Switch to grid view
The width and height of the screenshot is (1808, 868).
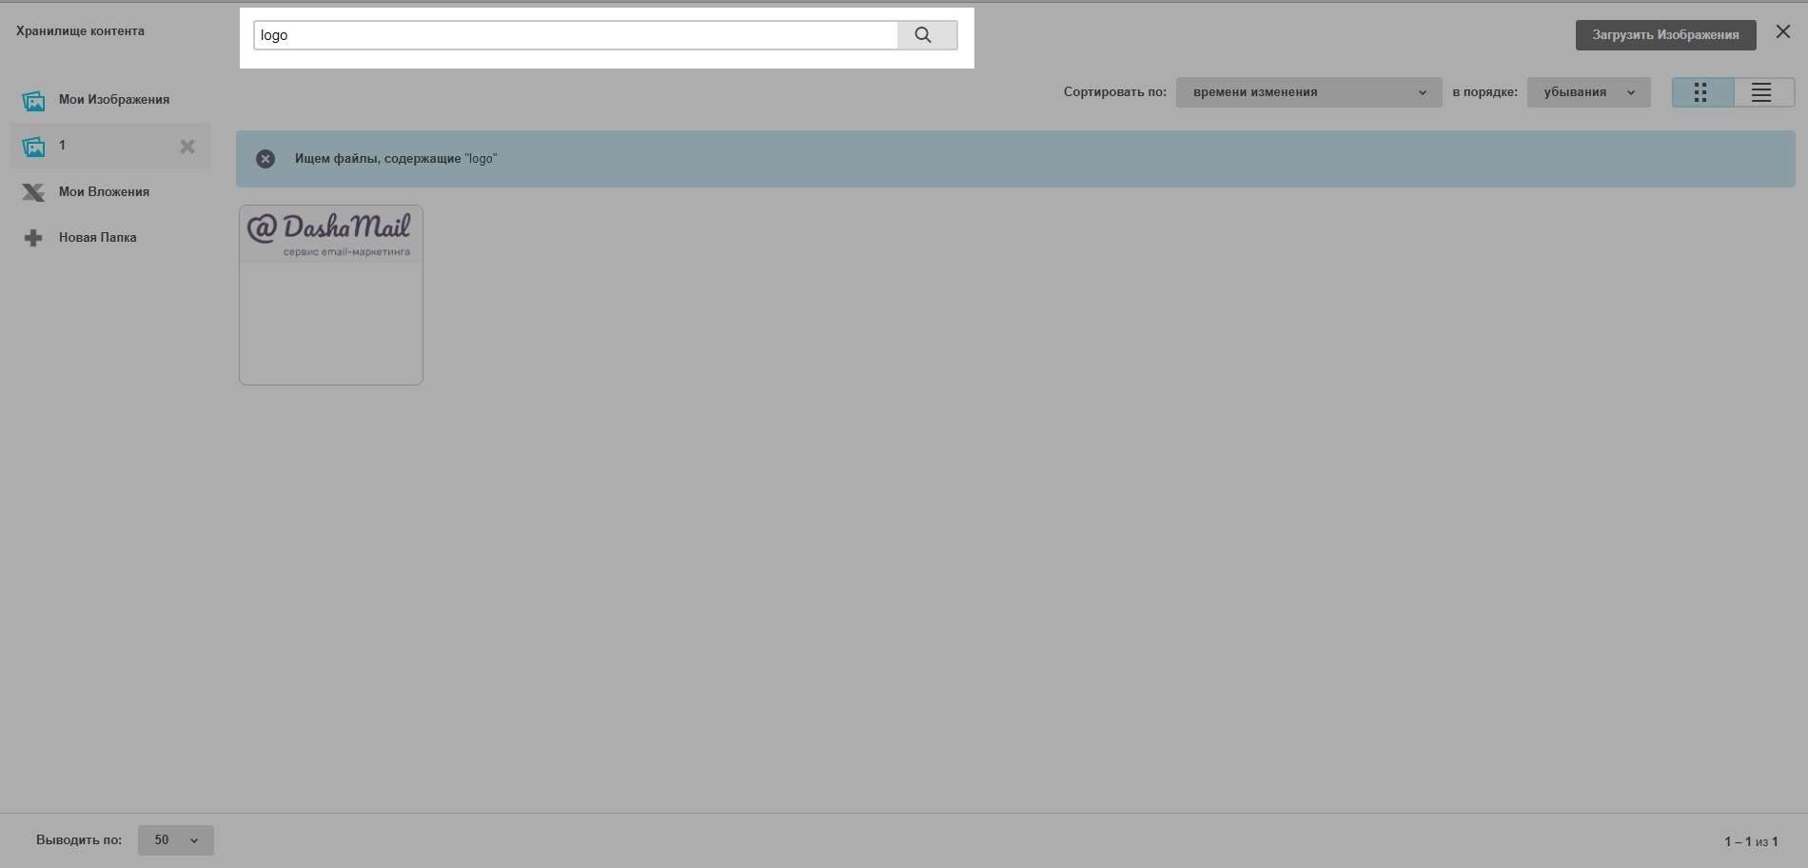tap(1701, 92)
